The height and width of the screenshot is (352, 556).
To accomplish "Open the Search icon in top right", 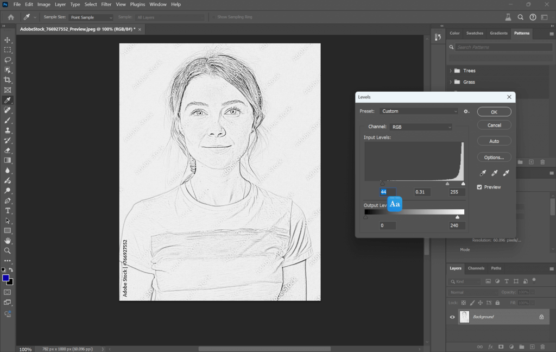I will [x=520, y=17].
